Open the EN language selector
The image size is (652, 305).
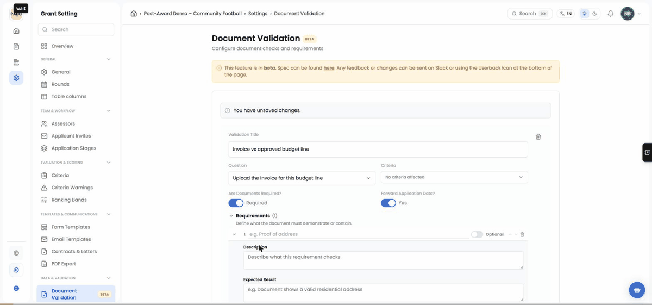coord(566,14)
